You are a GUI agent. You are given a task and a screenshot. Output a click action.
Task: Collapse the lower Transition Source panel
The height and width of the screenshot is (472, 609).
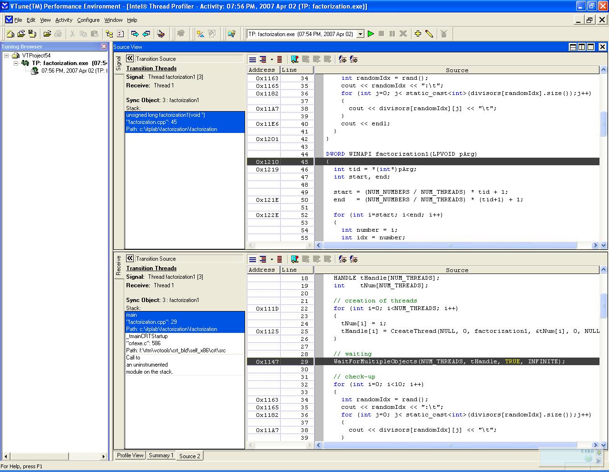click(130, 258)
